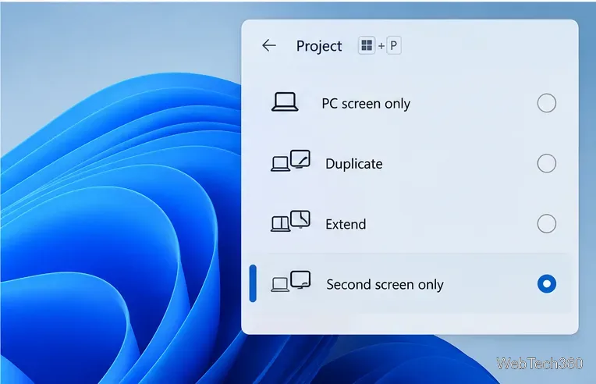Viewport: 596px width, 384px height.
Task: Click the "Project" panel title
Action: click(319, 46)
